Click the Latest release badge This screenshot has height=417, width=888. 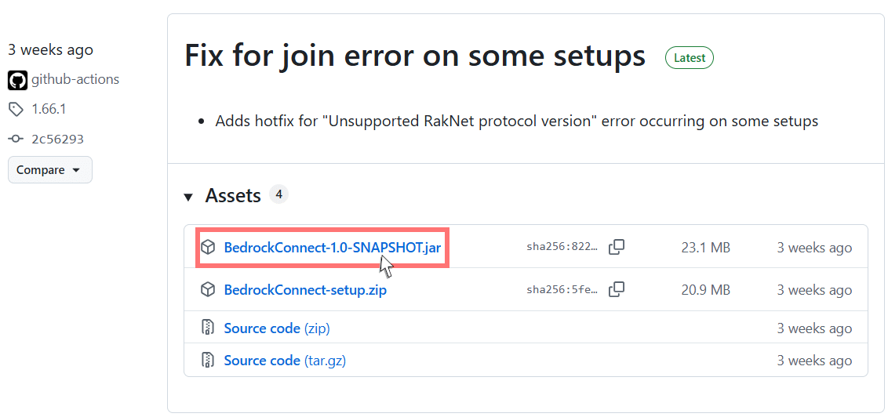click(689, 57)
